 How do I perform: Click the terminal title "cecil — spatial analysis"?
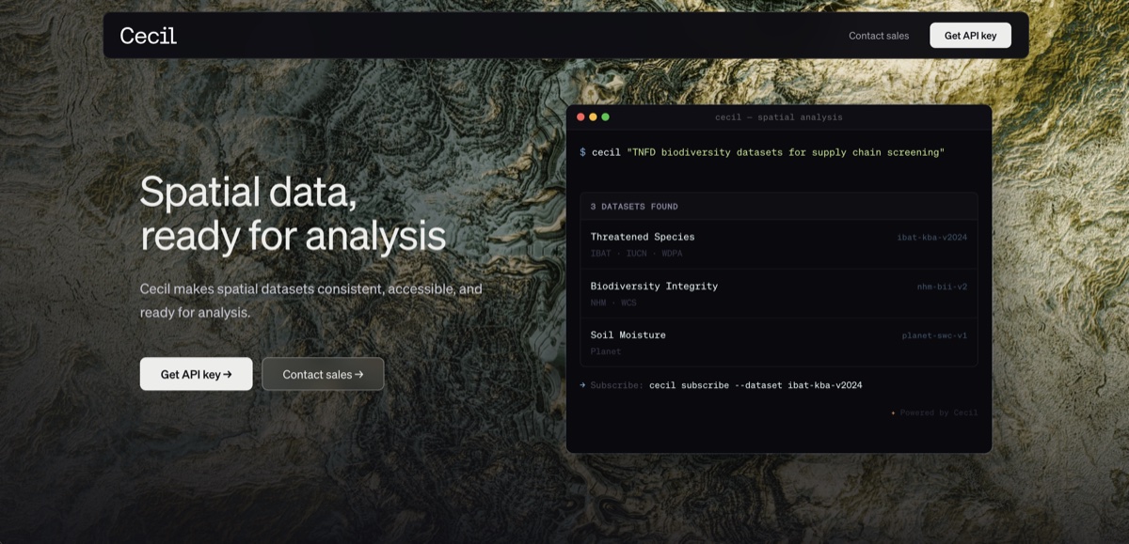779,117
